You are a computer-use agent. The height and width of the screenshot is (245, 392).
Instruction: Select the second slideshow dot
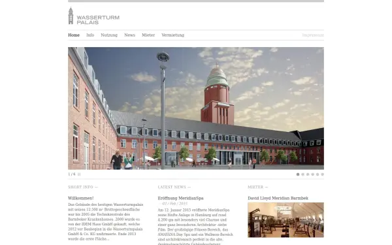point(302,174)
